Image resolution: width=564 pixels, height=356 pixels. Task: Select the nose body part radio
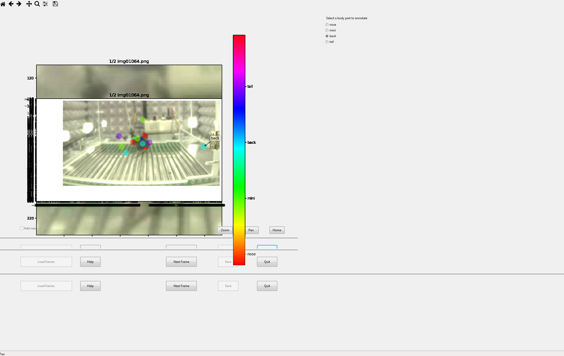(327, 25)
